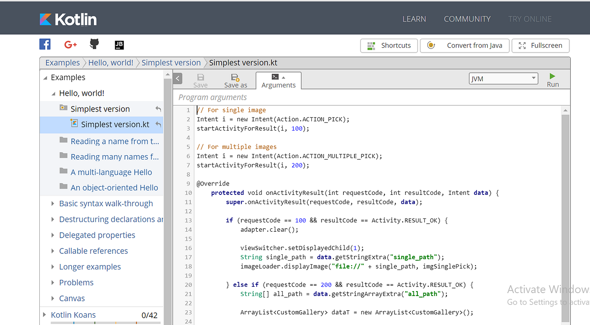Collapse the Hello, world! tree node
590x325 pixels.
click(53, 93)
